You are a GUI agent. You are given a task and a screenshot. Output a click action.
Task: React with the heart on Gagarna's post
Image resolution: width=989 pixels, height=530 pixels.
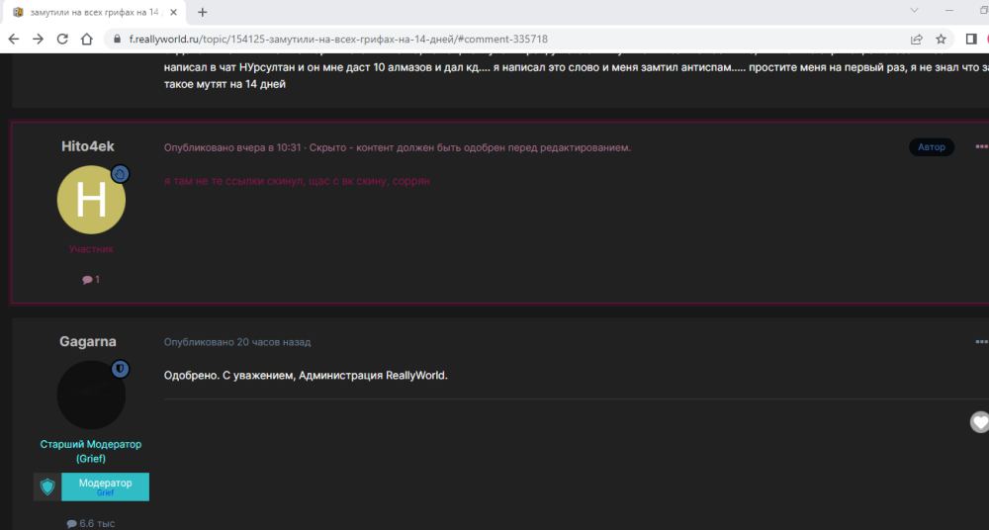click(x=979, y=422)
